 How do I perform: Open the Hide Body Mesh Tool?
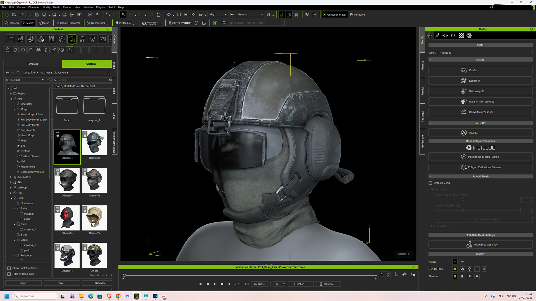coord(480,245)
